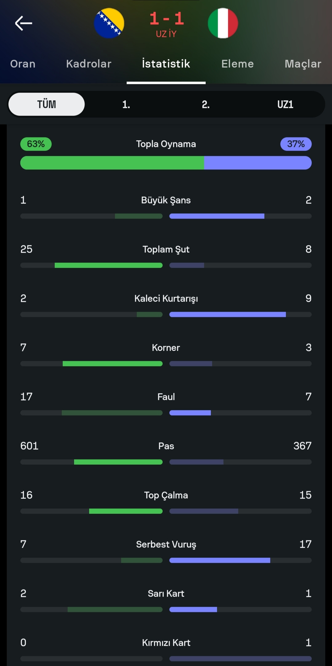Tap the Kırmızı Kart stat label
Viewport: 332px width, 666px height.
[x=166, y=643]
